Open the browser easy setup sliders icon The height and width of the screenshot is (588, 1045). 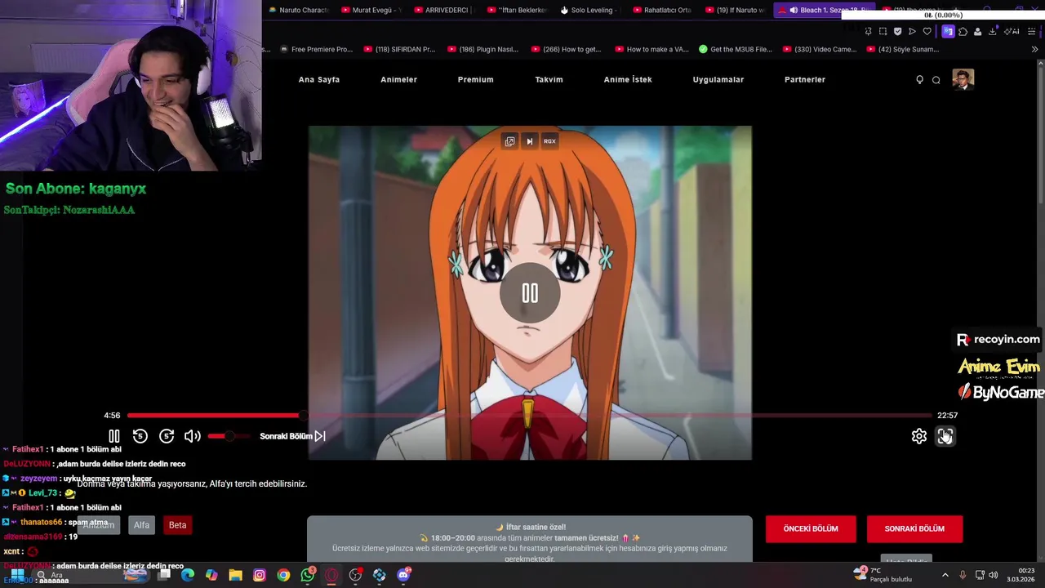[x=1032, y=31]
